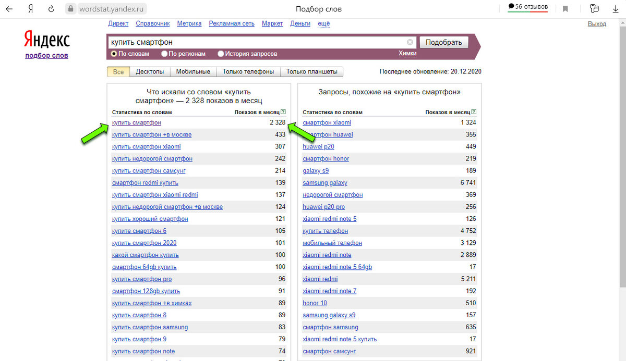Open the мобильный телефон similar query
The width and height of the screenshot is (626, 361).
332,243
